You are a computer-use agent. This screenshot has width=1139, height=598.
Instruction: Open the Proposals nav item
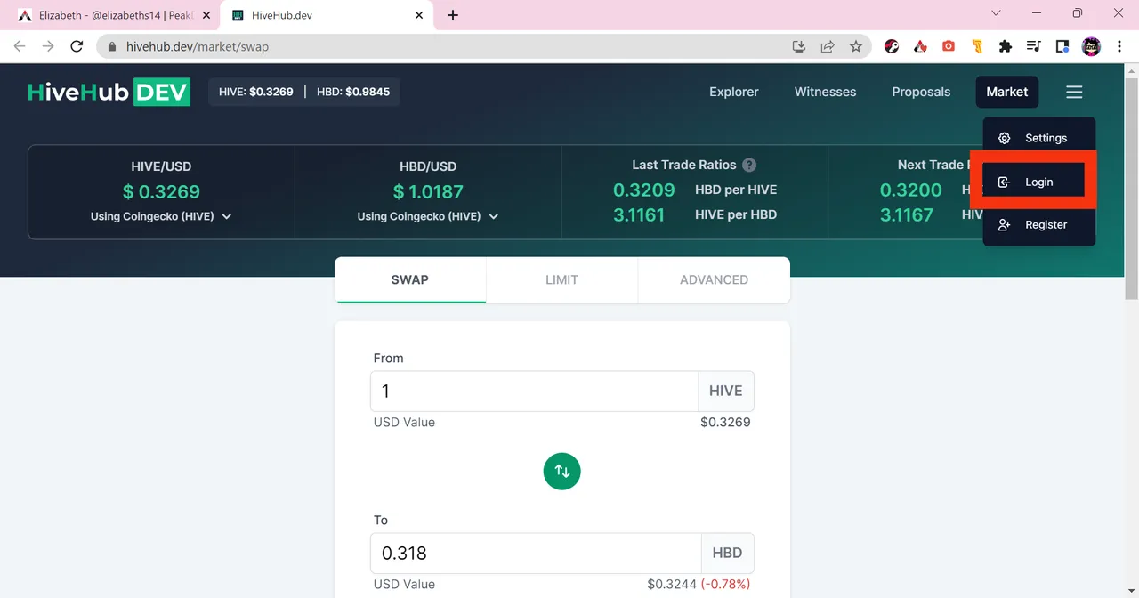[x=921, y=92]
